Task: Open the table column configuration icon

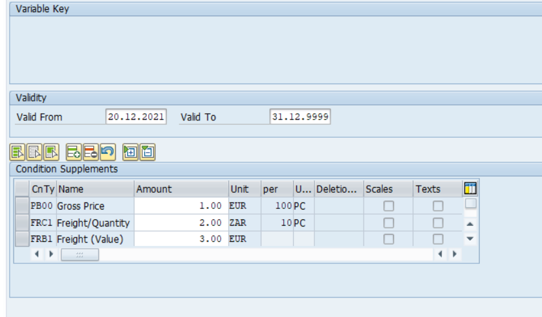Action: click(x=470, y=189)
